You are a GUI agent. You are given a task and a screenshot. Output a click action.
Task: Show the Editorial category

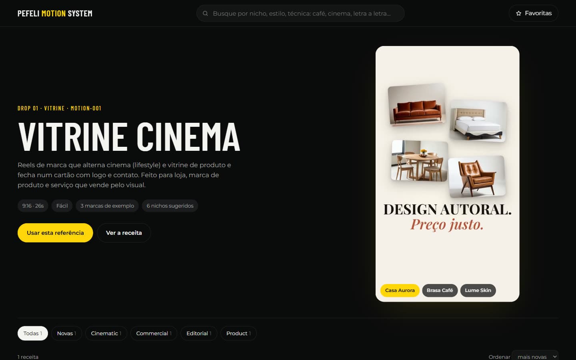(x=199, y=333)
